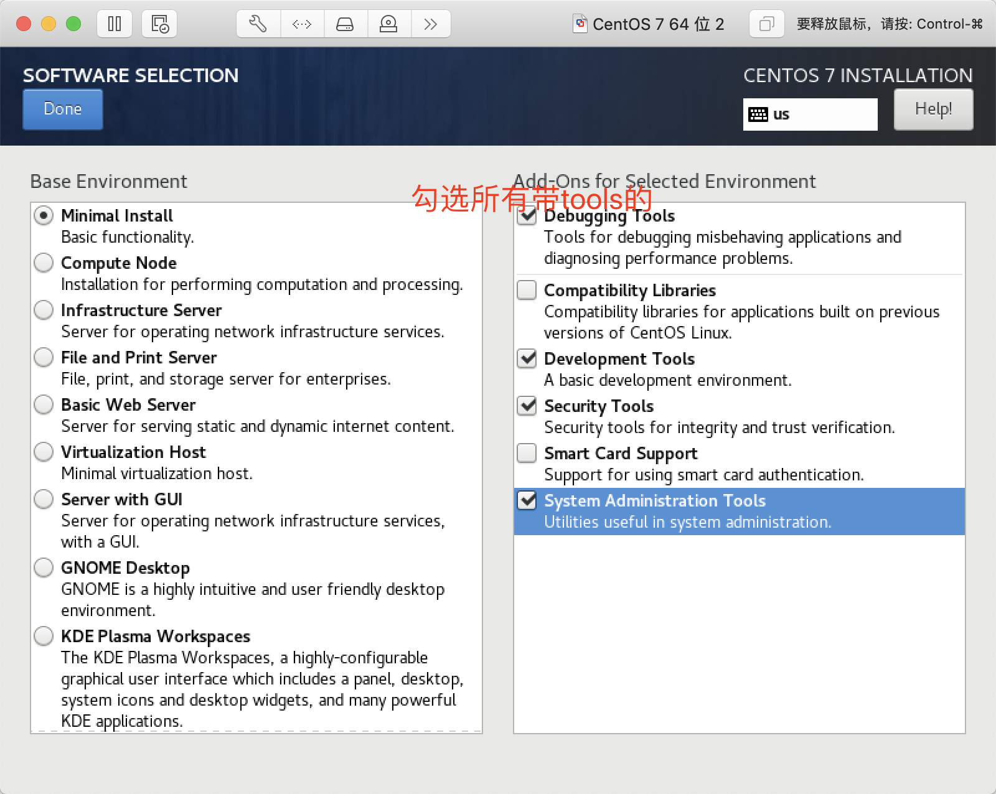The height and width of the screenshot is (794, 996).
Task: Click 'Basic functionality.' description text
Action: [x=128, y=238]
